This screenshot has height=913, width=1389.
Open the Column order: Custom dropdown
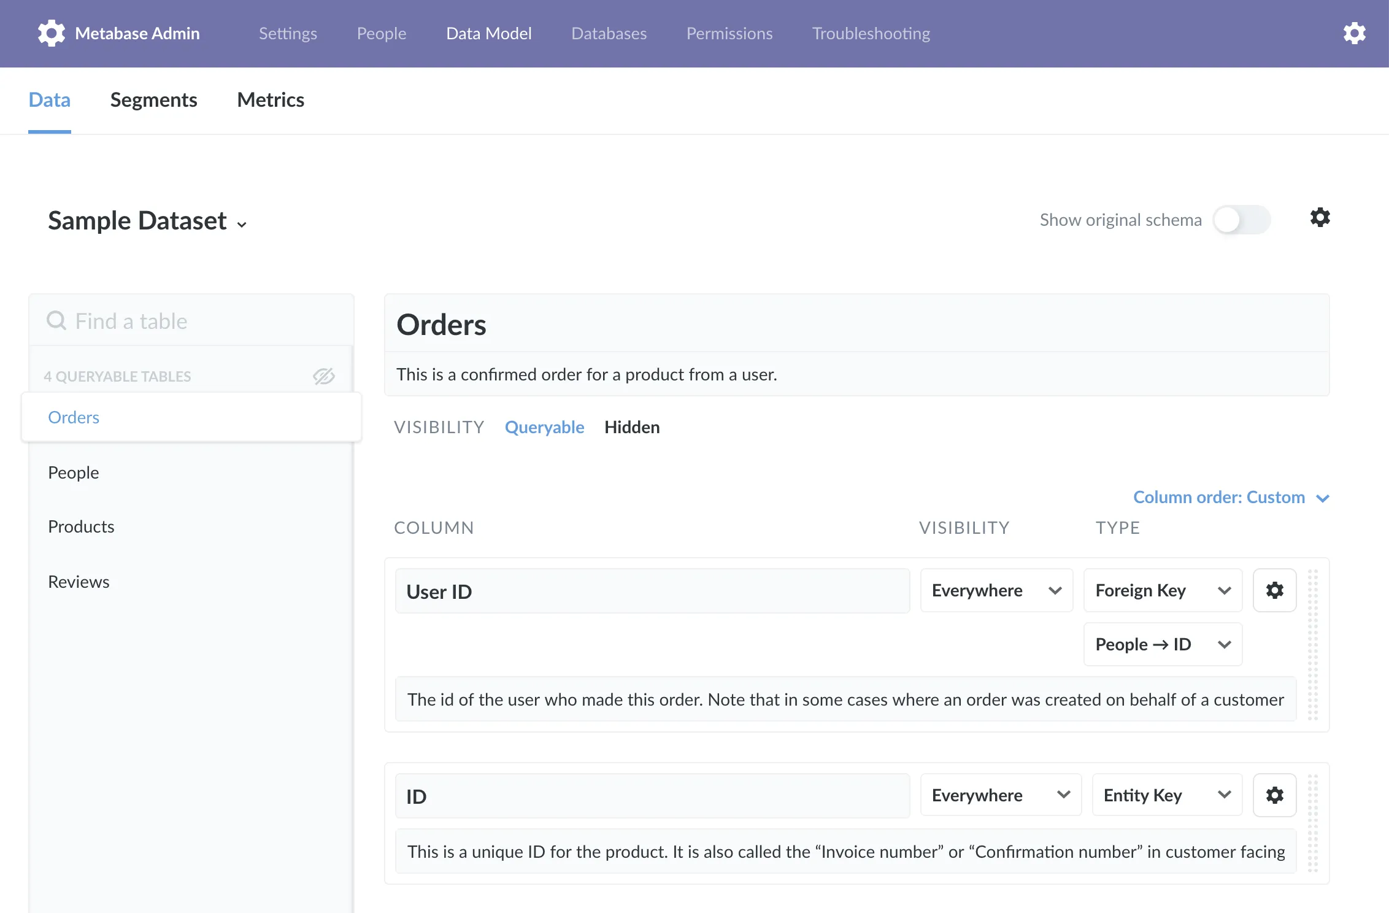[x=1231, y=497]
